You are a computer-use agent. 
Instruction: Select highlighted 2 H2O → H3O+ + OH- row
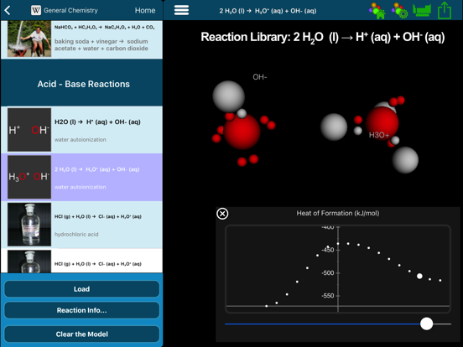click(x=82, y=177)
